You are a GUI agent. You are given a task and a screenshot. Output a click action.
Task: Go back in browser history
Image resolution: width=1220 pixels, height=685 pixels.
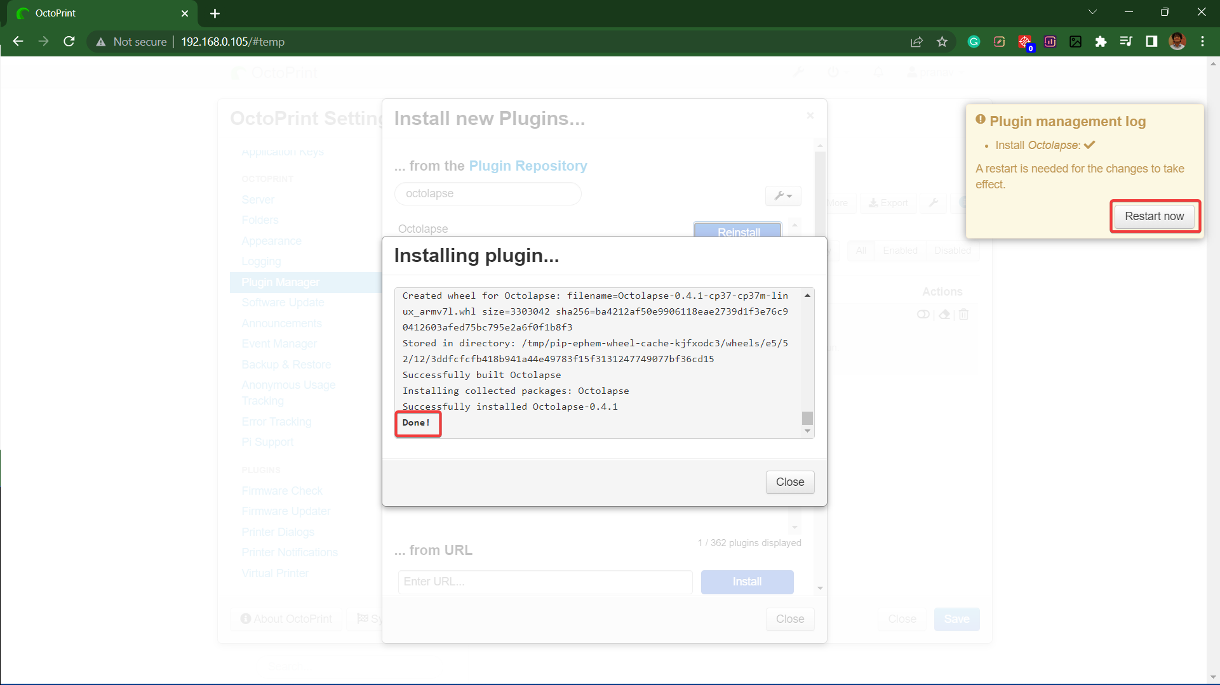(x=18, y=42)
